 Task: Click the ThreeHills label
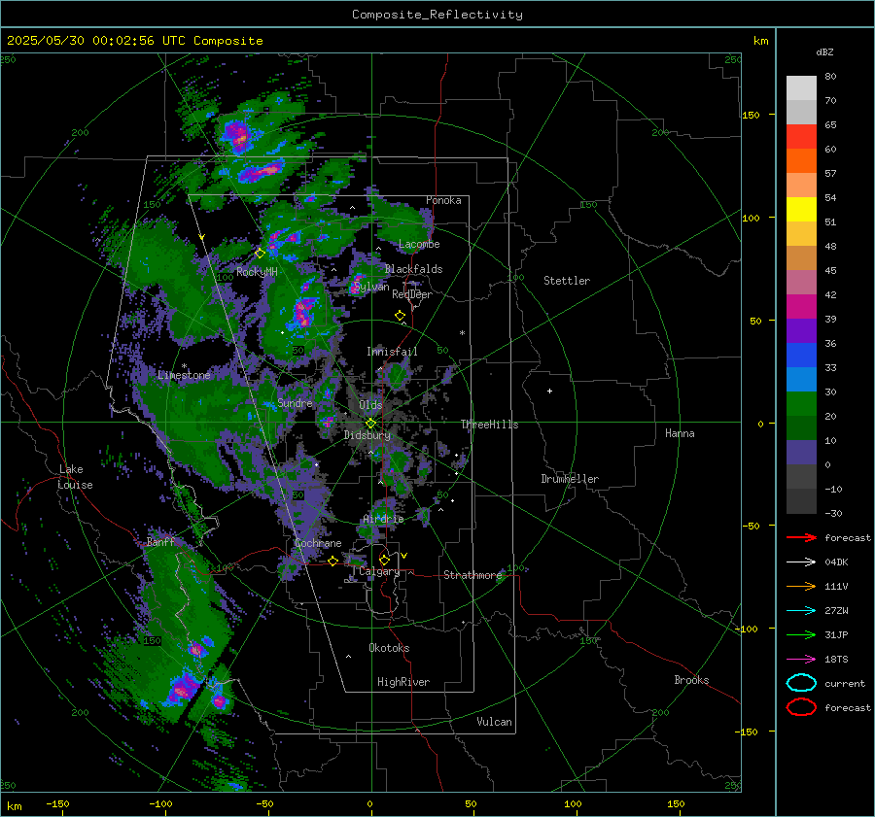coord(489,425)
